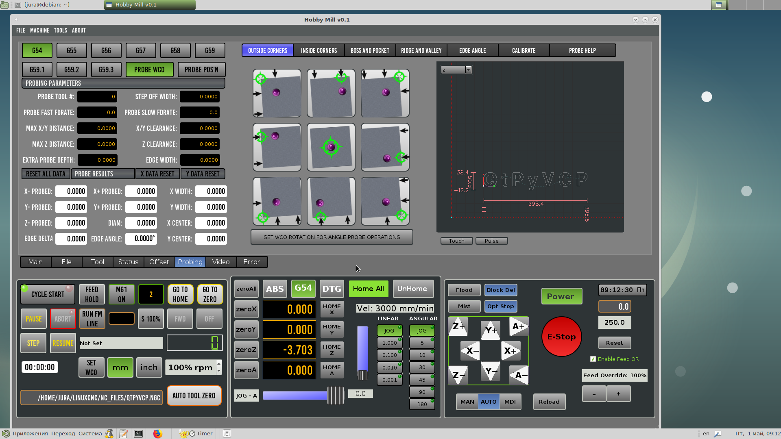Switch to BOSS AND POCKET tab

(370, 50)
